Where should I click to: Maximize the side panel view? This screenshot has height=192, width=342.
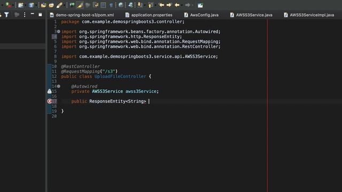(x=40, y=14)
